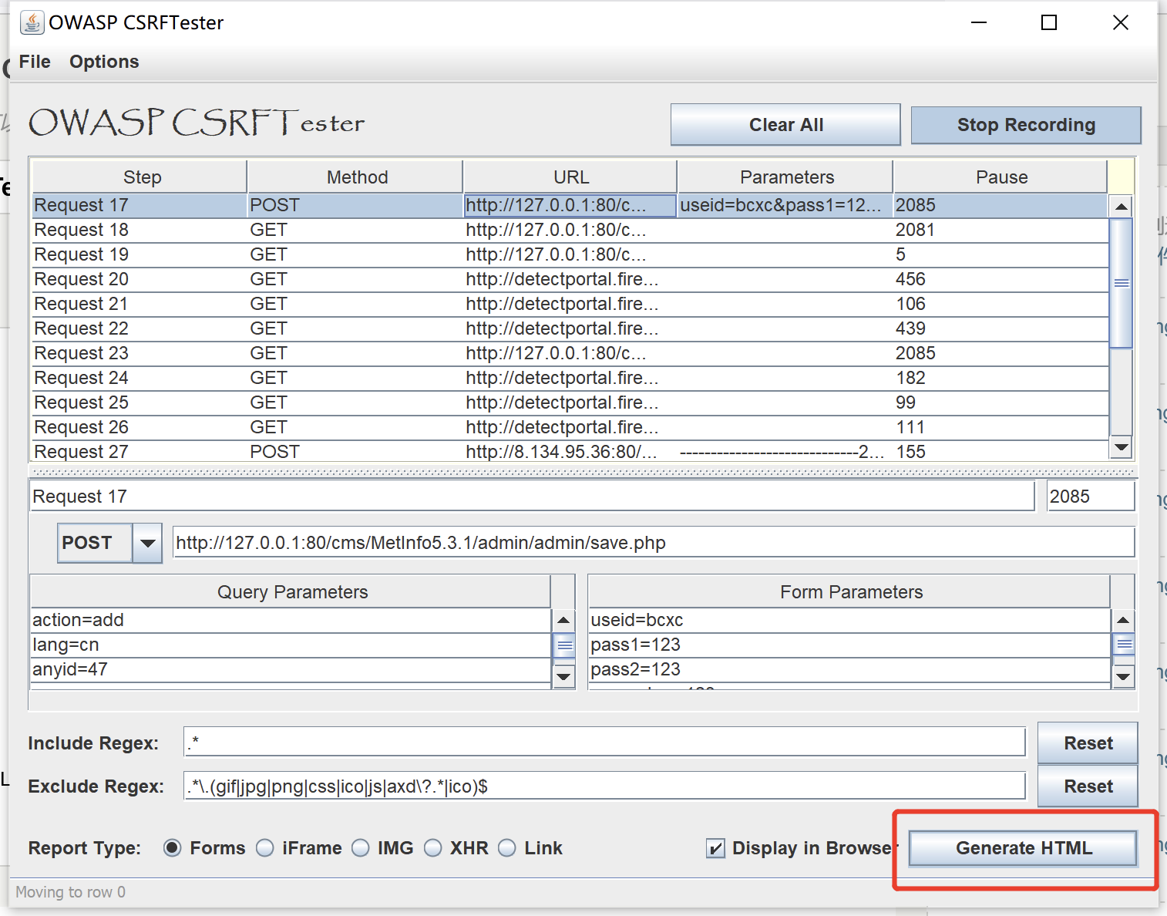The height and width of the screenshot is (916, 1167).
Task: Select the Request 22 row
Action: pos(570,328)
